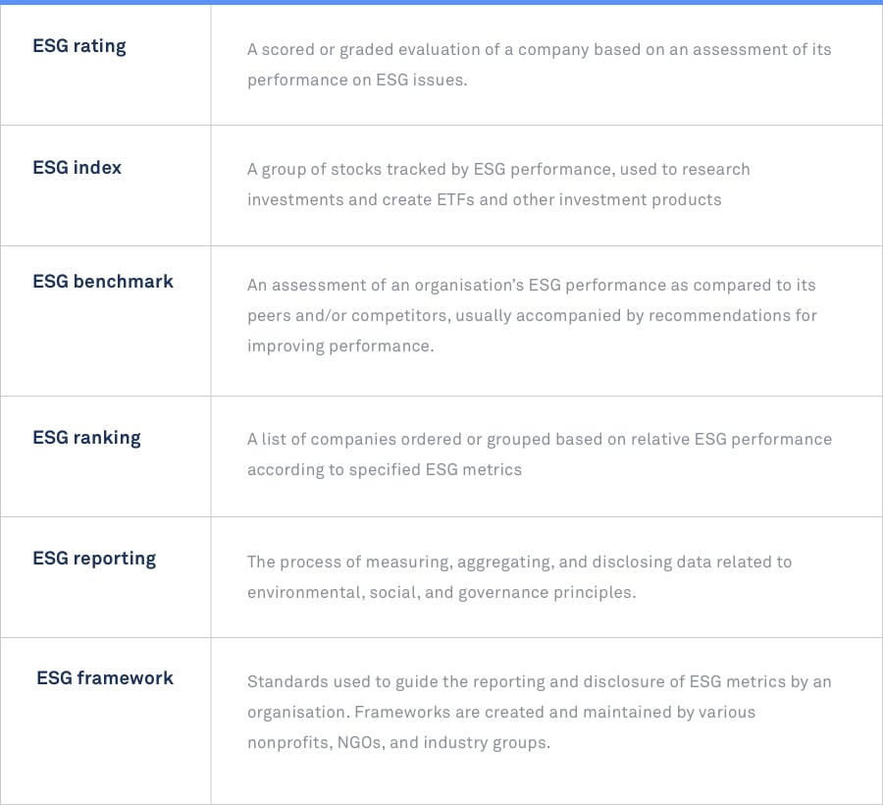Image resolution: width=883 pixels, height=805 pixels.
Task: Select the ESG reporting description text
Action: tap(519, 577)
